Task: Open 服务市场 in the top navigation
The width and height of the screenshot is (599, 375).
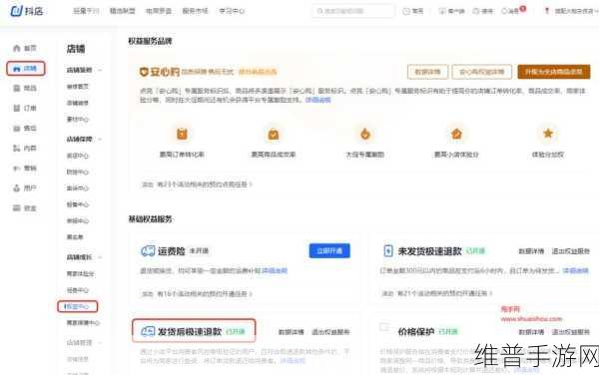Action: click(x=195, y=11)
